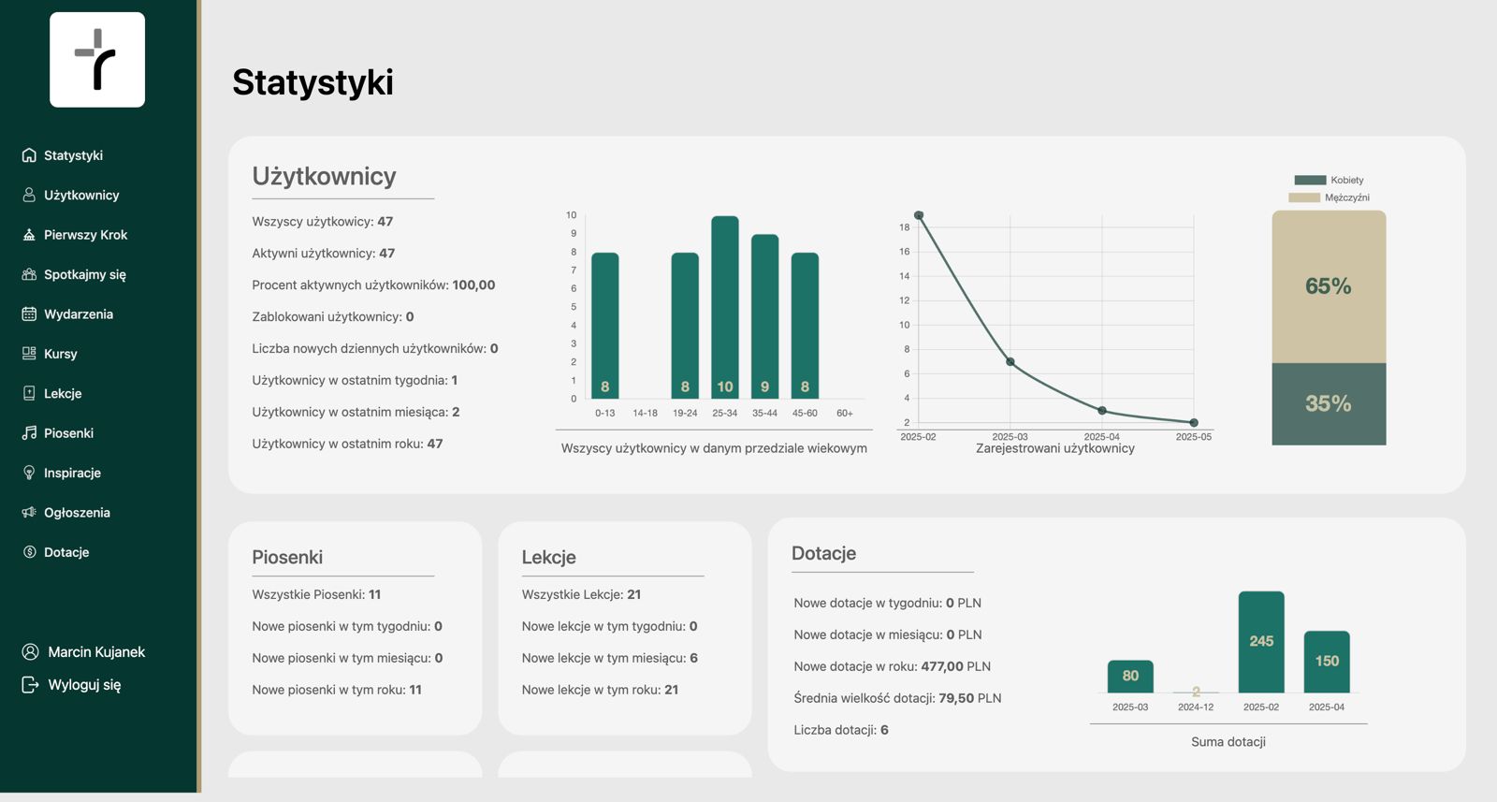
Task: Click the 45-60 age group bar
Action: click(x=805, y=326)
